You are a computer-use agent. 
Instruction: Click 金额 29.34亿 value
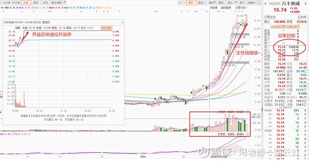pos(301,71)
